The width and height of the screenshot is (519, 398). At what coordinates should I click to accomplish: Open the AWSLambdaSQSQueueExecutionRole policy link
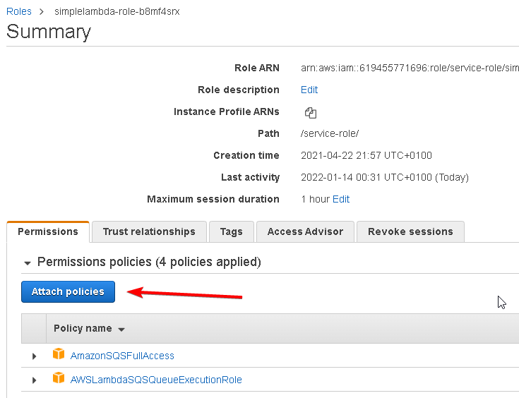click(156, 380)
